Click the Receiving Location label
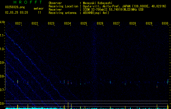 63,6
